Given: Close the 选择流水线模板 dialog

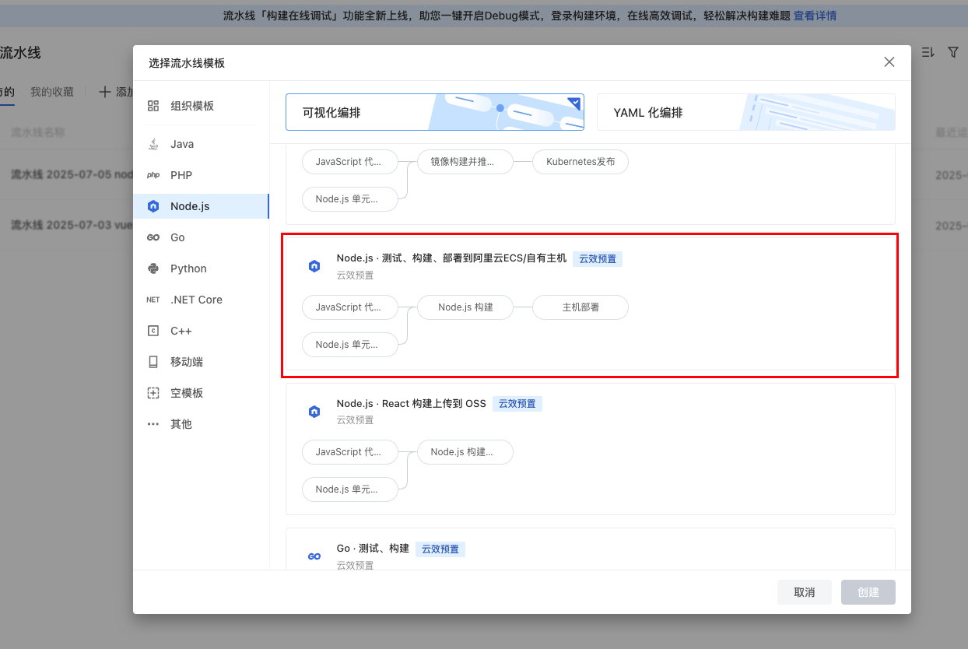Looking at the screenshot, I should pyautogui.click(x=889, y=62).
